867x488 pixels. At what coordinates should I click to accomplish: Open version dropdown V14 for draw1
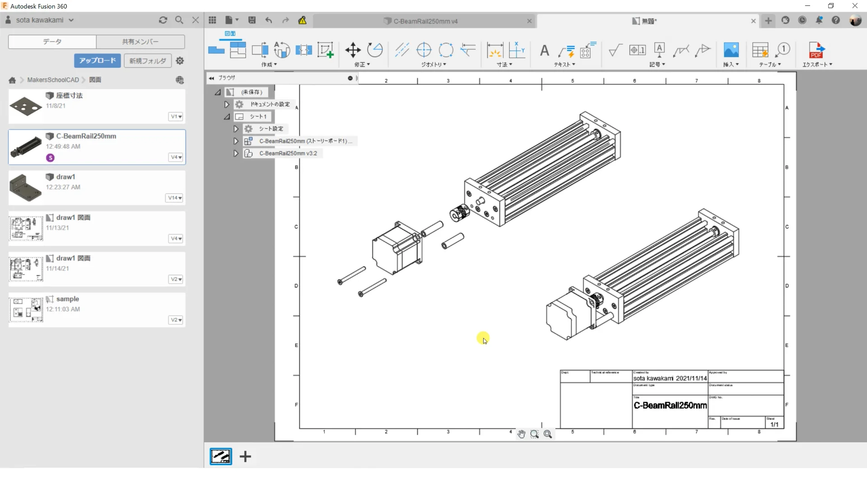[x=174, y=198]
